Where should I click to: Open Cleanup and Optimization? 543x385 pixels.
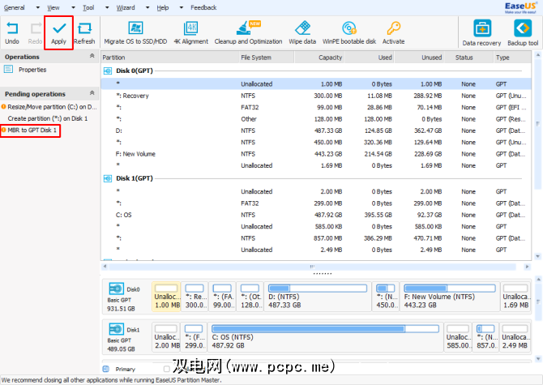point(248,33)
